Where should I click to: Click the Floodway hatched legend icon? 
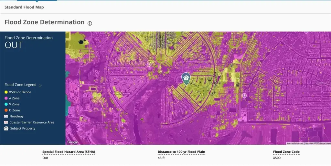pyautogui.click(x=6, y=116)
